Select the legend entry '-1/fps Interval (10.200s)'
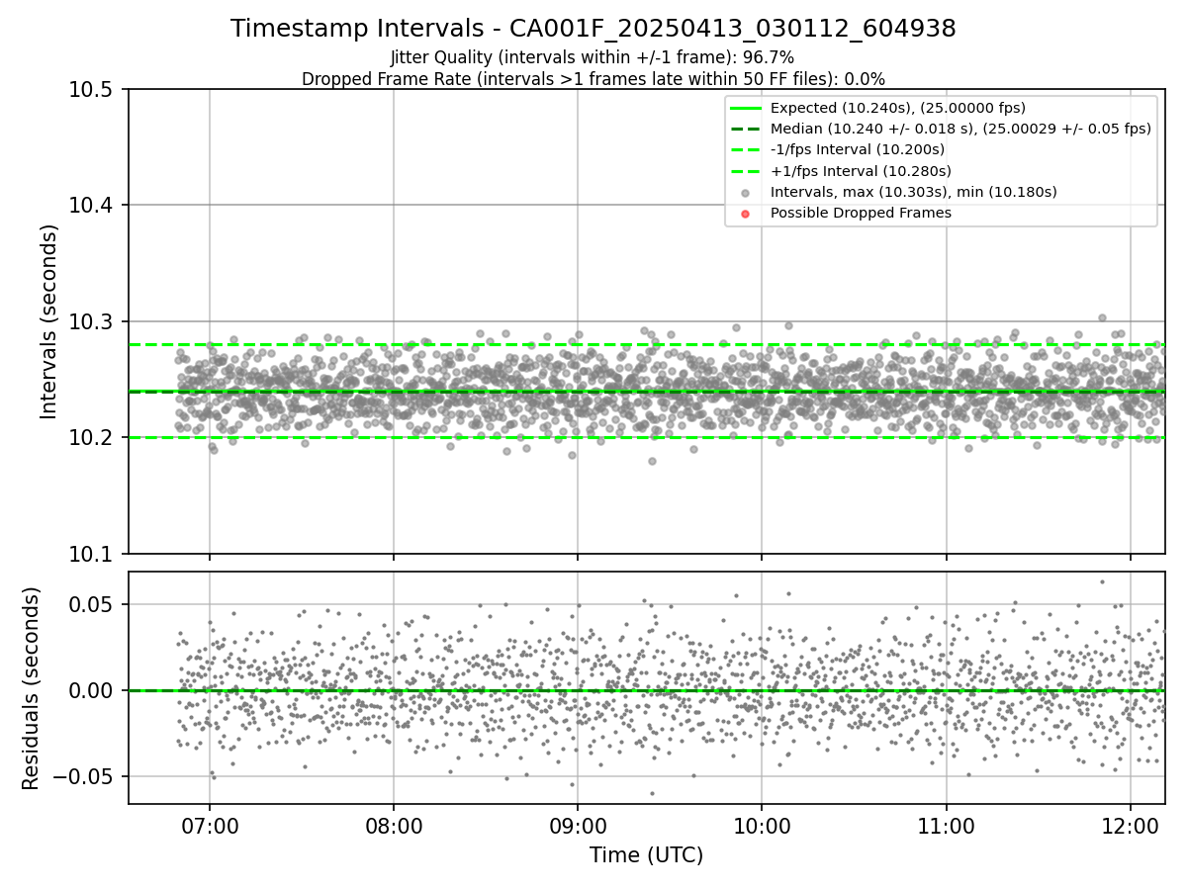The width and height of the screenshot is (1187, 890). tap(857, 149)
